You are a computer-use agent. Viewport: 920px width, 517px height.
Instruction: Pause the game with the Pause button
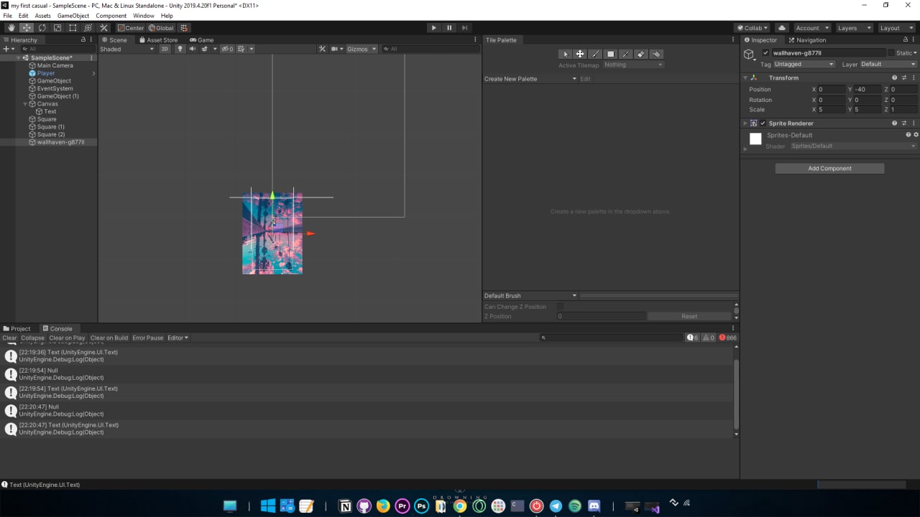point(449,28)
